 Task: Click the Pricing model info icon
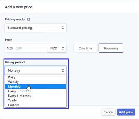28,19
